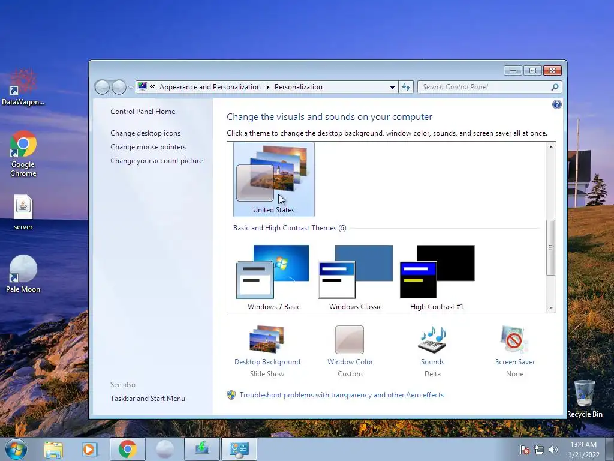614x461 pixels.
Task: Click the refresh button beside address bar
Action: (406, 87)
